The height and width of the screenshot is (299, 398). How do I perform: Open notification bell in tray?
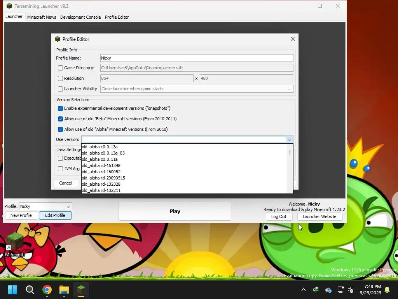[x=388, y=290]
